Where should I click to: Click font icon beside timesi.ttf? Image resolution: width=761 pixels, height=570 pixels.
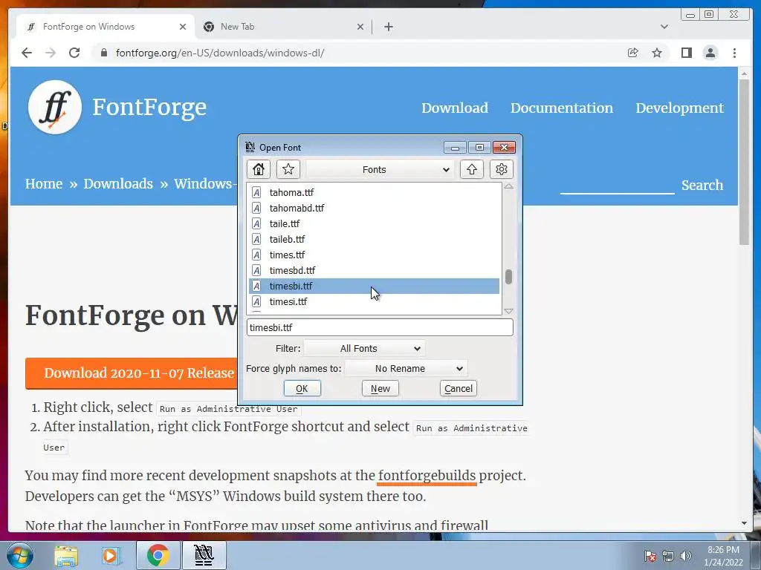[x=256, y=301]
